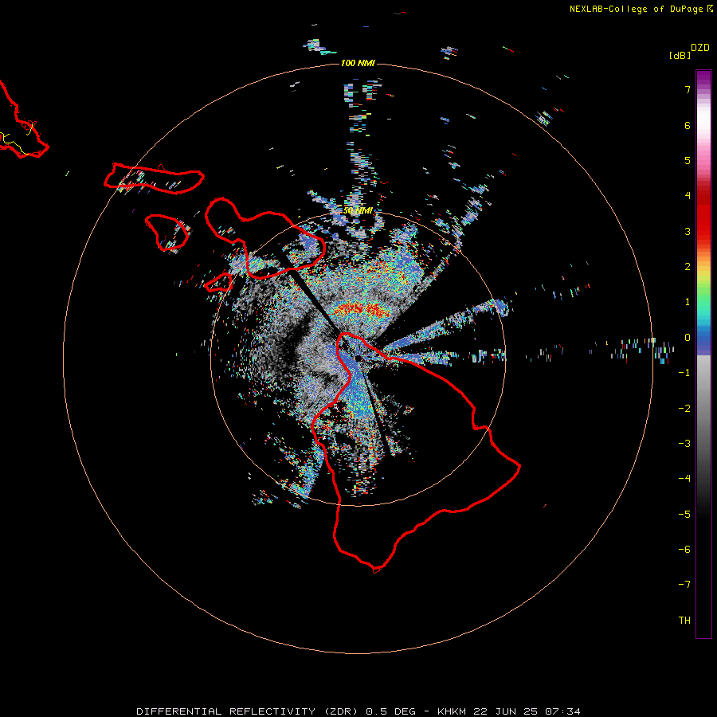
Task: Click purple top of color scale above 7 dB
Action: (703, 76)
